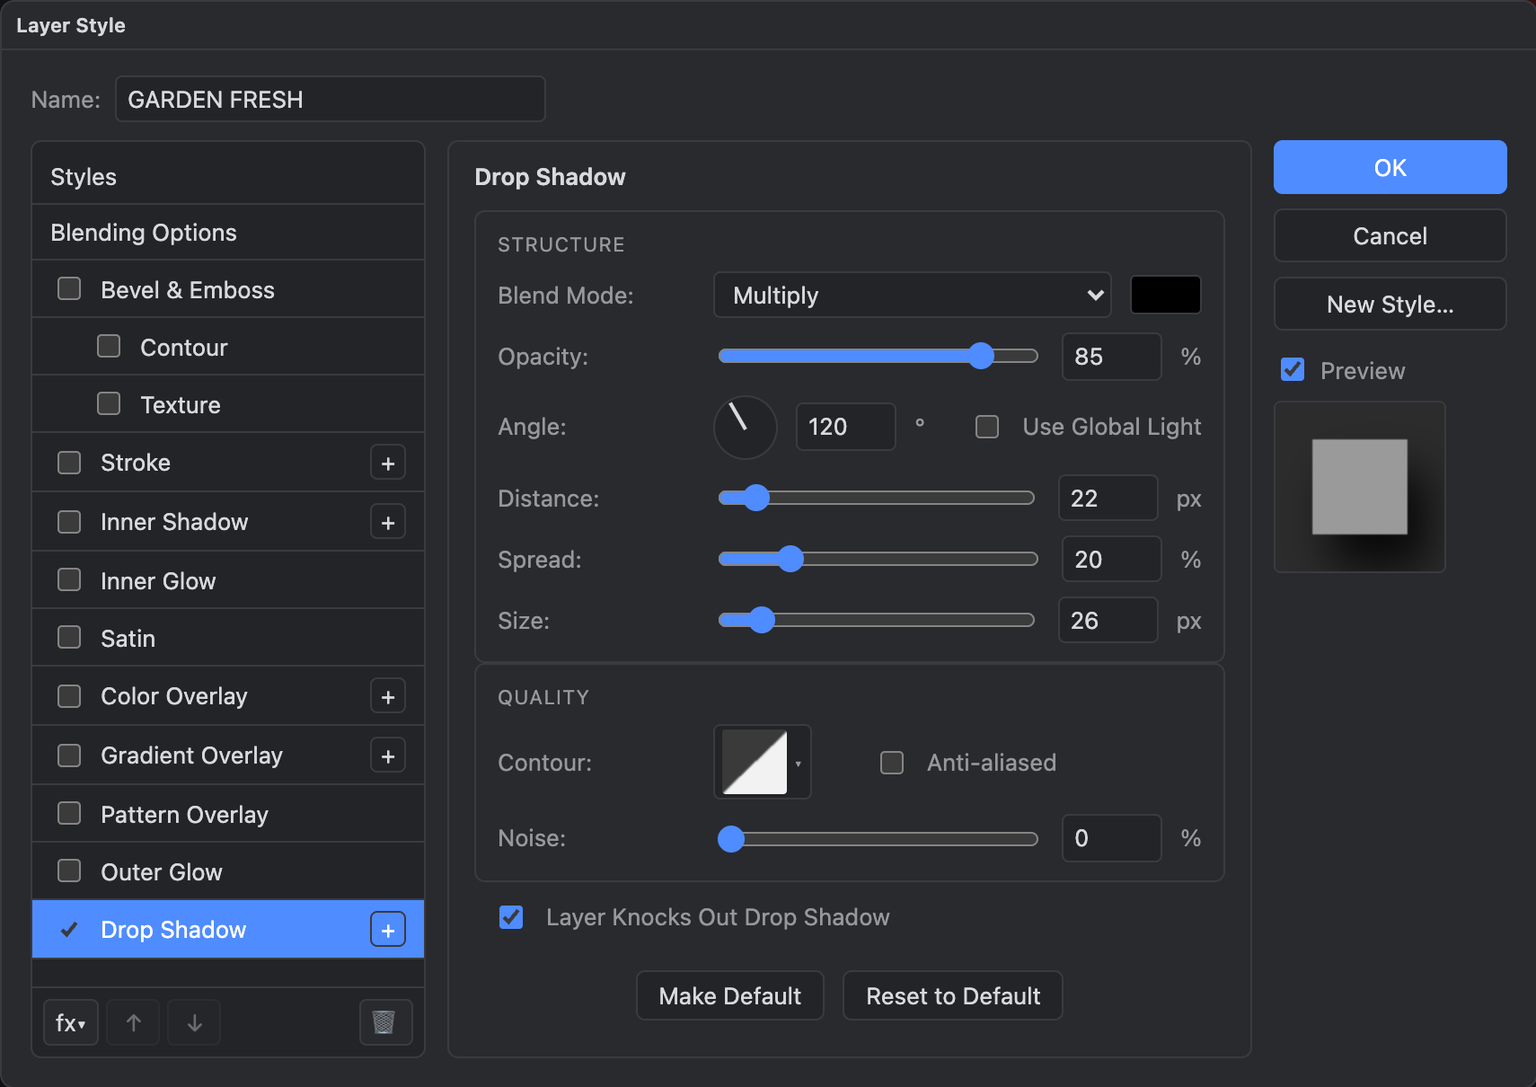Turn on the Inner Glow checkbox
Image resolution: width=1536 pixels, height=1087 pixels.
69,579
